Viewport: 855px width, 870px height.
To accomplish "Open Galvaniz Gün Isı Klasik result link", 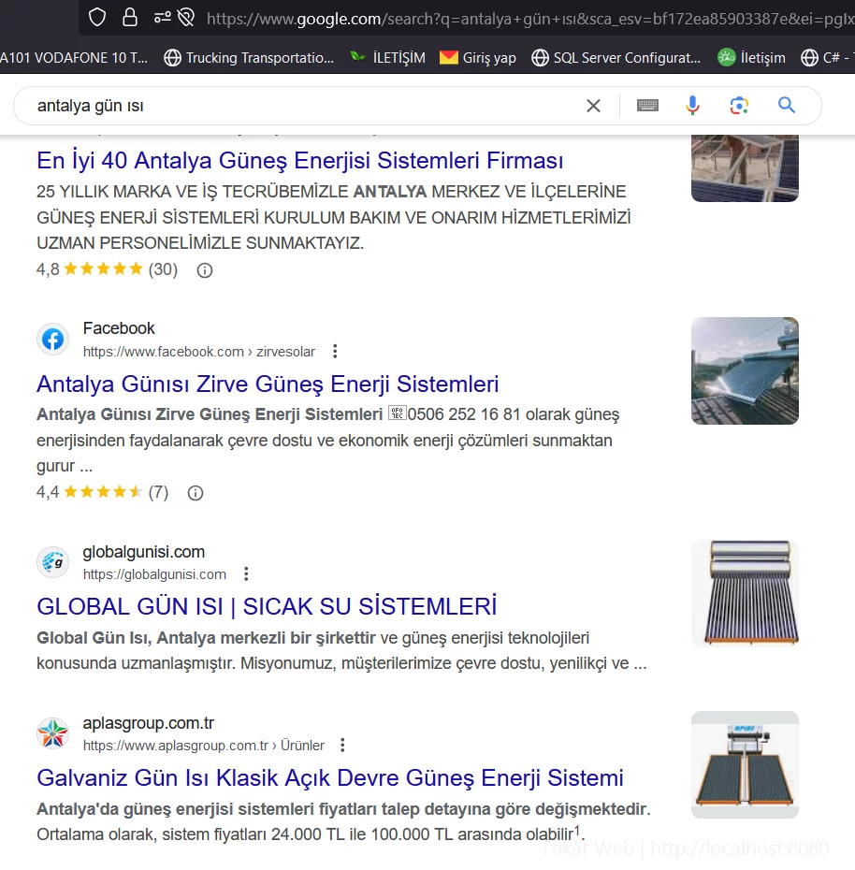I will pos(329,778).
